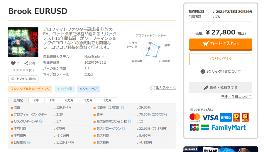The height and width of the screenshot is (152, 264).
Task: Click help icon beside 取引スタイル
Action: click(153, 88)
